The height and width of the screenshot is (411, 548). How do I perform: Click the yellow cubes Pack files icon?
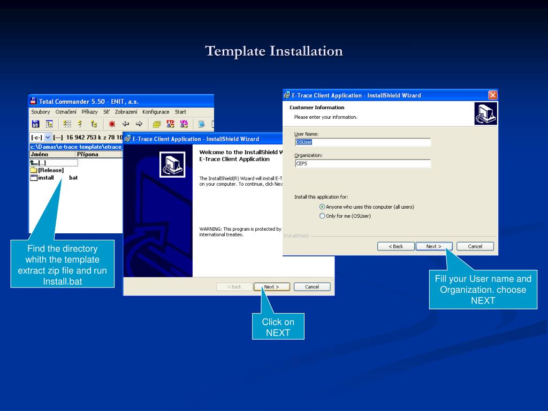(157, 124)
